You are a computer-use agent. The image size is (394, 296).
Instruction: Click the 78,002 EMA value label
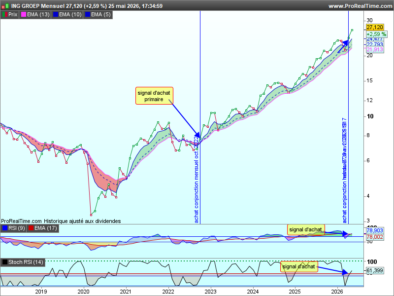pos(375,237)
